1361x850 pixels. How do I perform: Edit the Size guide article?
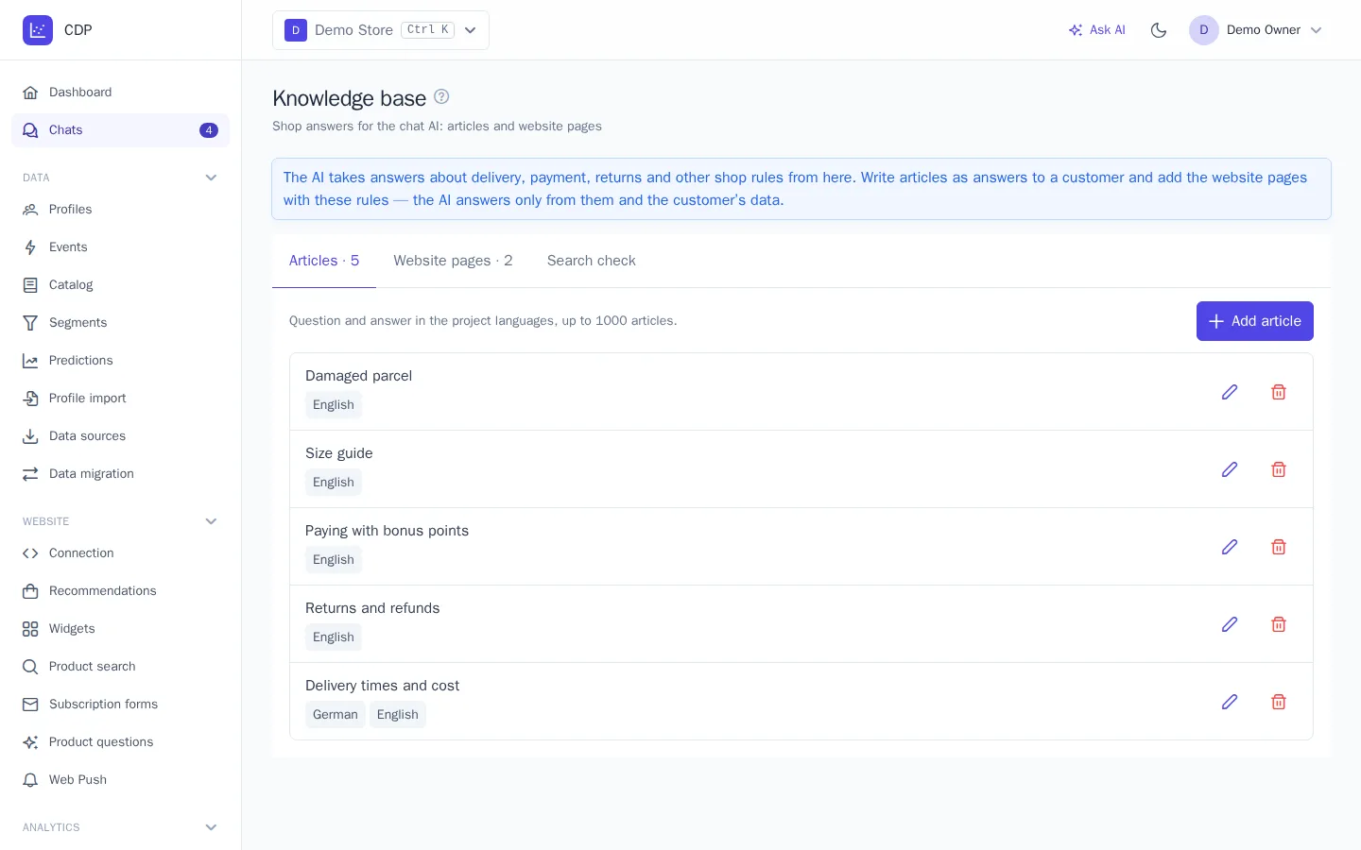[x=1230, y=469]
